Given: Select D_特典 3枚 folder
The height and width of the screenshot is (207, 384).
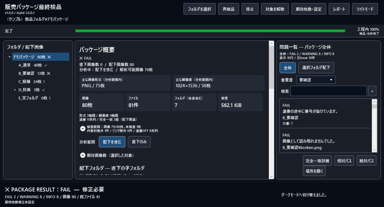Looking at the screenshot, I should click(x=29, y=90).
